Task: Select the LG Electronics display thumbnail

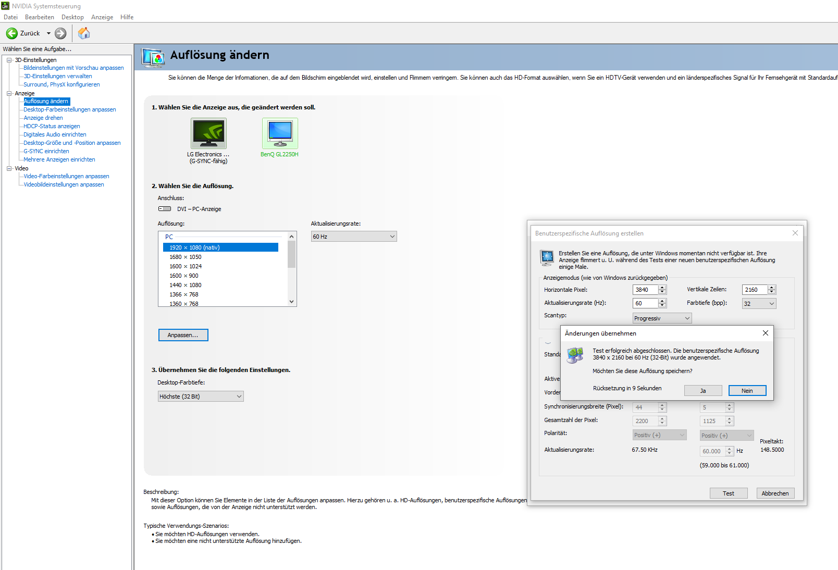Action: [208, 133]
